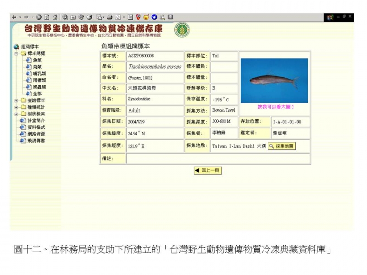
Task: Click the red shield toolbar icon
Action: point(139,17)
